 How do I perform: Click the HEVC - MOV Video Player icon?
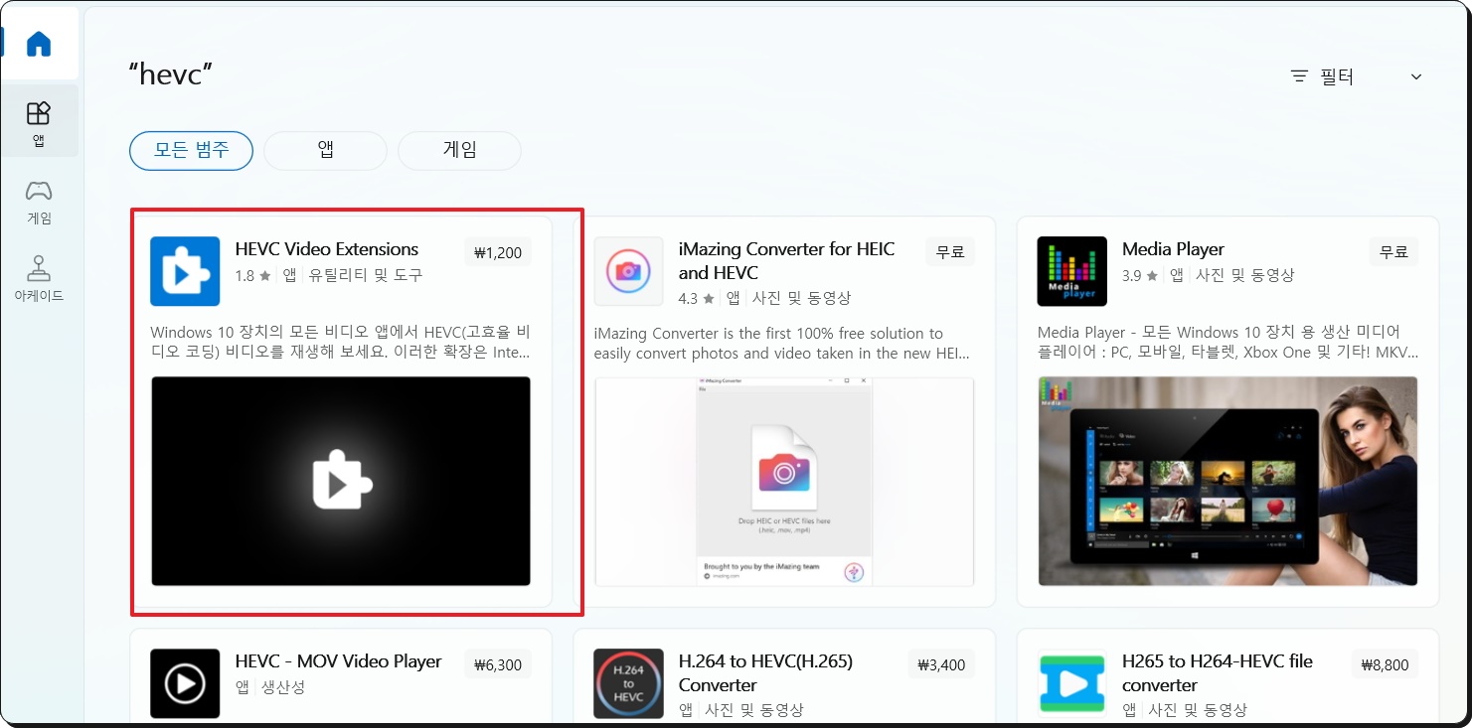coord(185,683)
